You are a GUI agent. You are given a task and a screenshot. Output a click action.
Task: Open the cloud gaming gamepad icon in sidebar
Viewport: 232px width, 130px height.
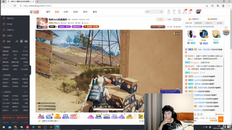(4, 36)
